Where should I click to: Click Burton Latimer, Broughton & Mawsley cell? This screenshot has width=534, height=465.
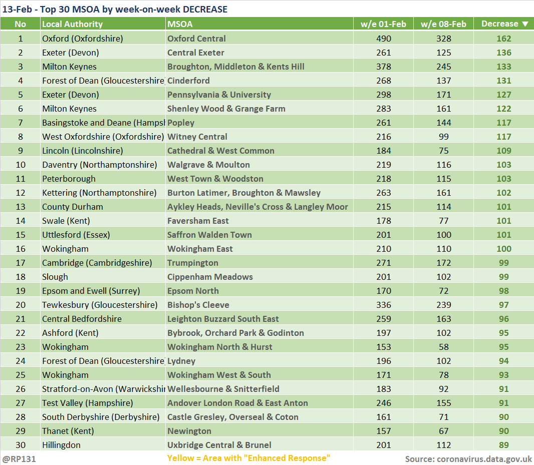[x=259, y=193]
